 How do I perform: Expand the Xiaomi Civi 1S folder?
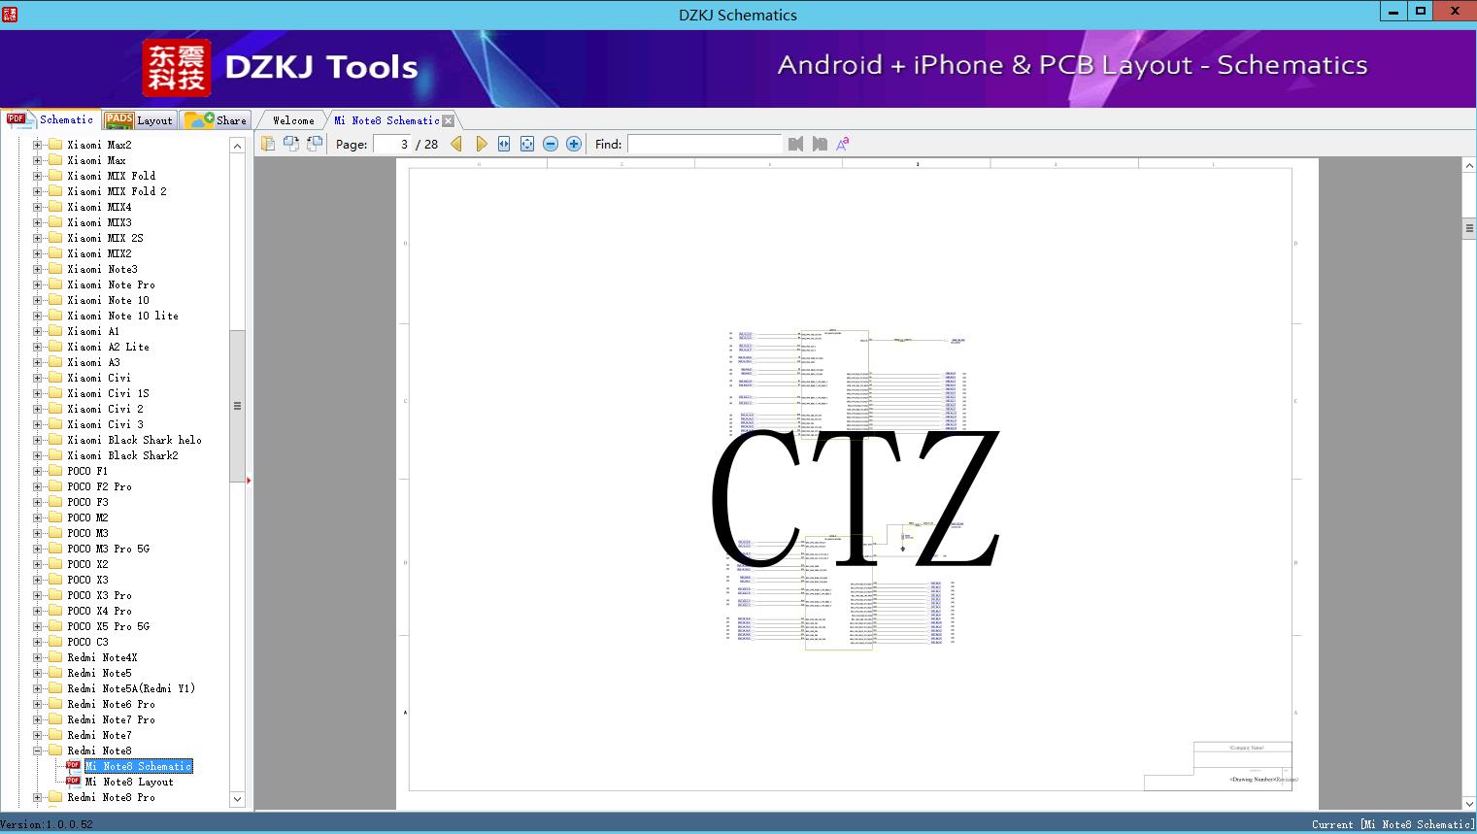coord(38,393)
